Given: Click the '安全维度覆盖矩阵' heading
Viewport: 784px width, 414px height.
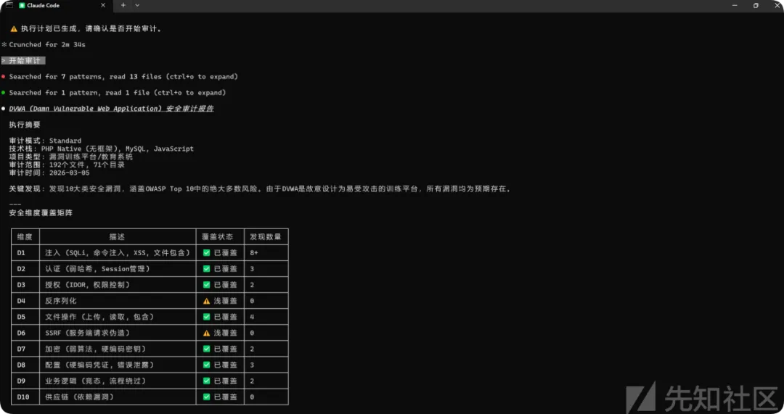Looking at the screenshot, I should (x=41, y=212).
